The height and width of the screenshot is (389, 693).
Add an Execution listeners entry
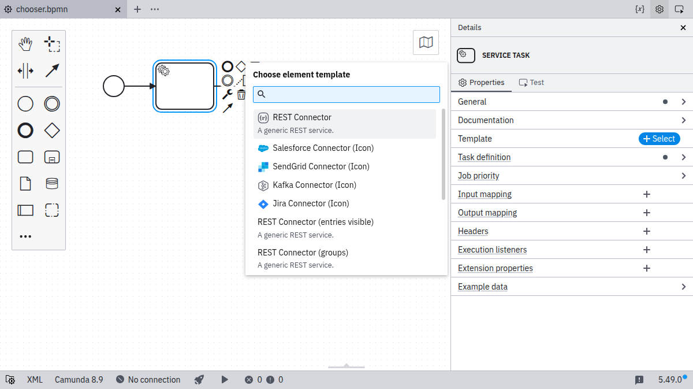pyautogui.click(x=647, y=250)
